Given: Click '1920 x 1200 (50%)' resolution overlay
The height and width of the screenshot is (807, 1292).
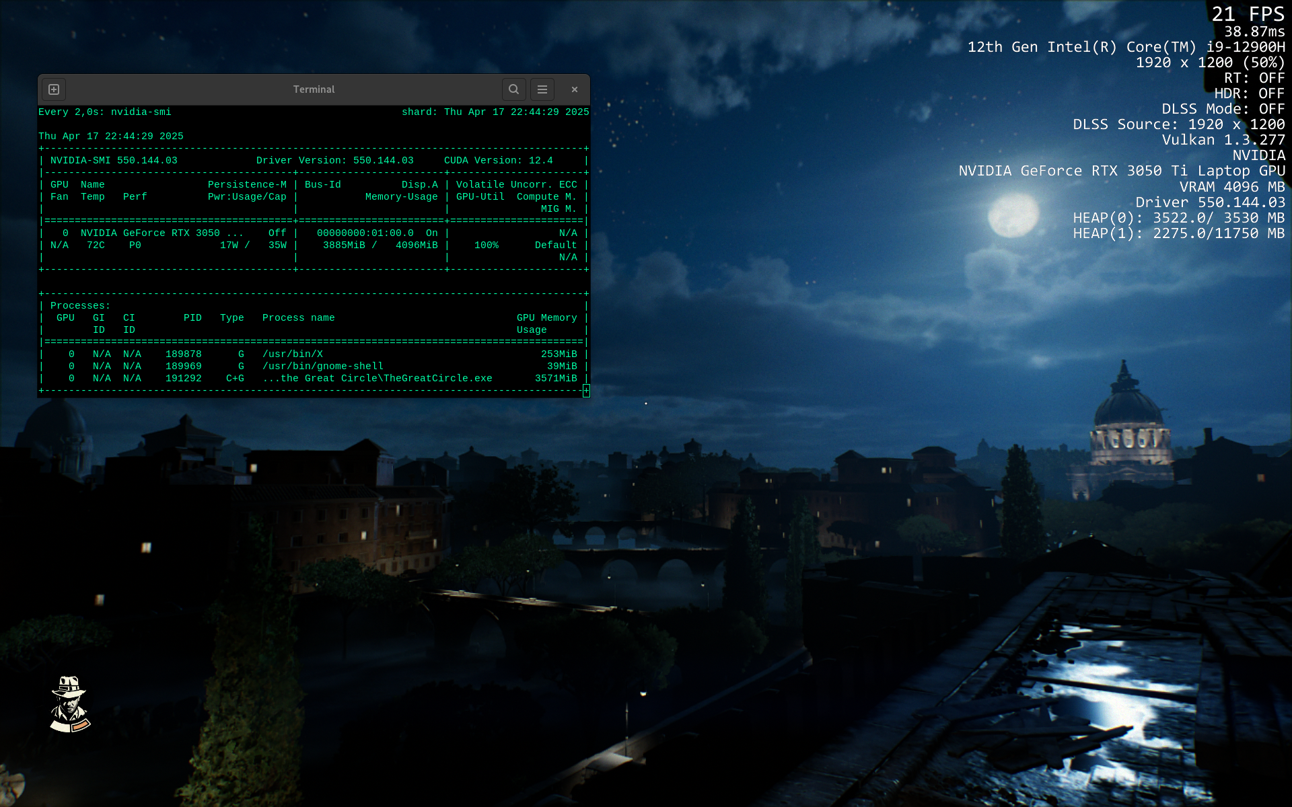Looking at the screenshot, I should pos(1211,63).
